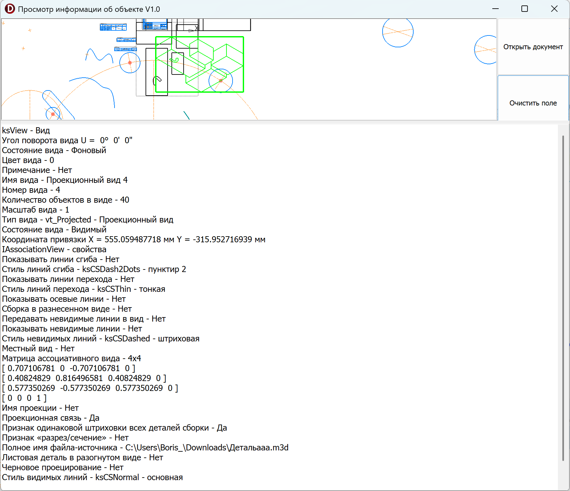
Task: Click the red D application icon in title bar
Action: pyautogui.click(x=10, y=9)
